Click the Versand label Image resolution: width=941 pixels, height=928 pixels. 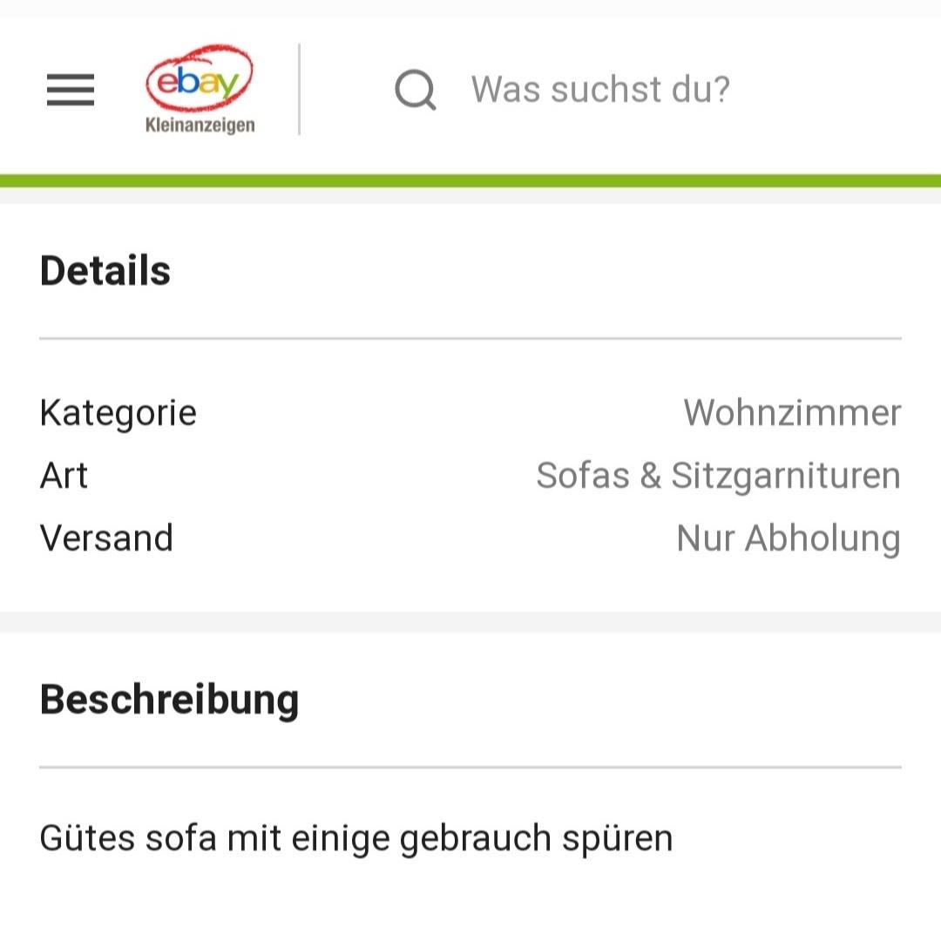click(106, 538)
